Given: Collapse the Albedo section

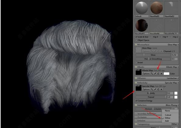Looking at the screenshot, I should 136,67.
